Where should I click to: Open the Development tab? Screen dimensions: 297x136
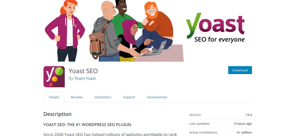[x=157, y=97]
